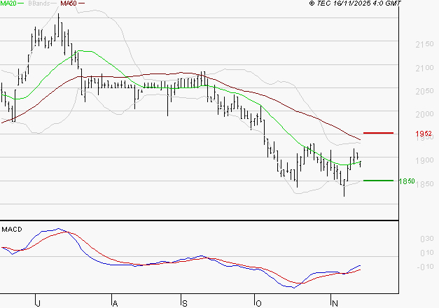This screenshot has height=308, width=439.
Task: Click the red 1952 resistance value
Action: [424, 134]
